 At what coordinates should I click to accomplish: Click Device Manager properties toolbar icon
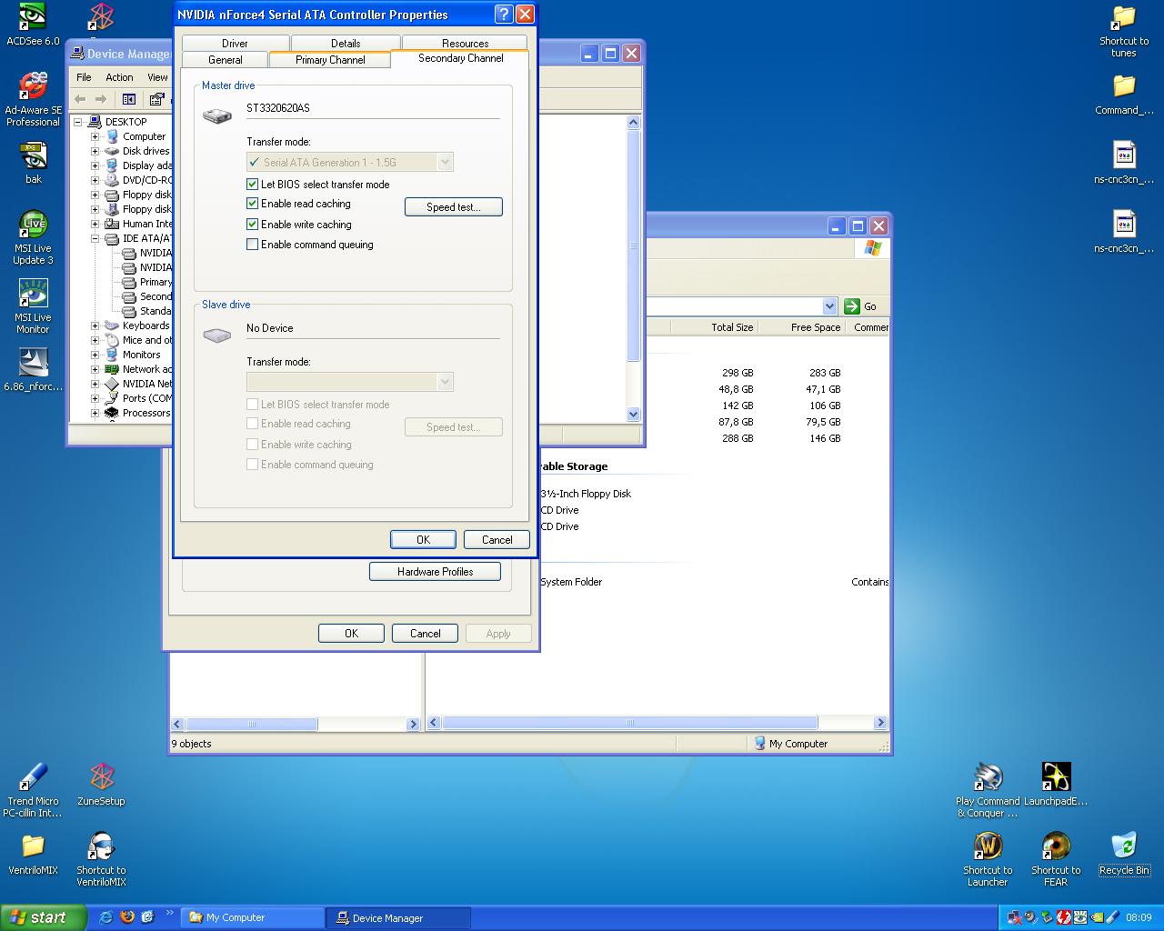point(156,99)
